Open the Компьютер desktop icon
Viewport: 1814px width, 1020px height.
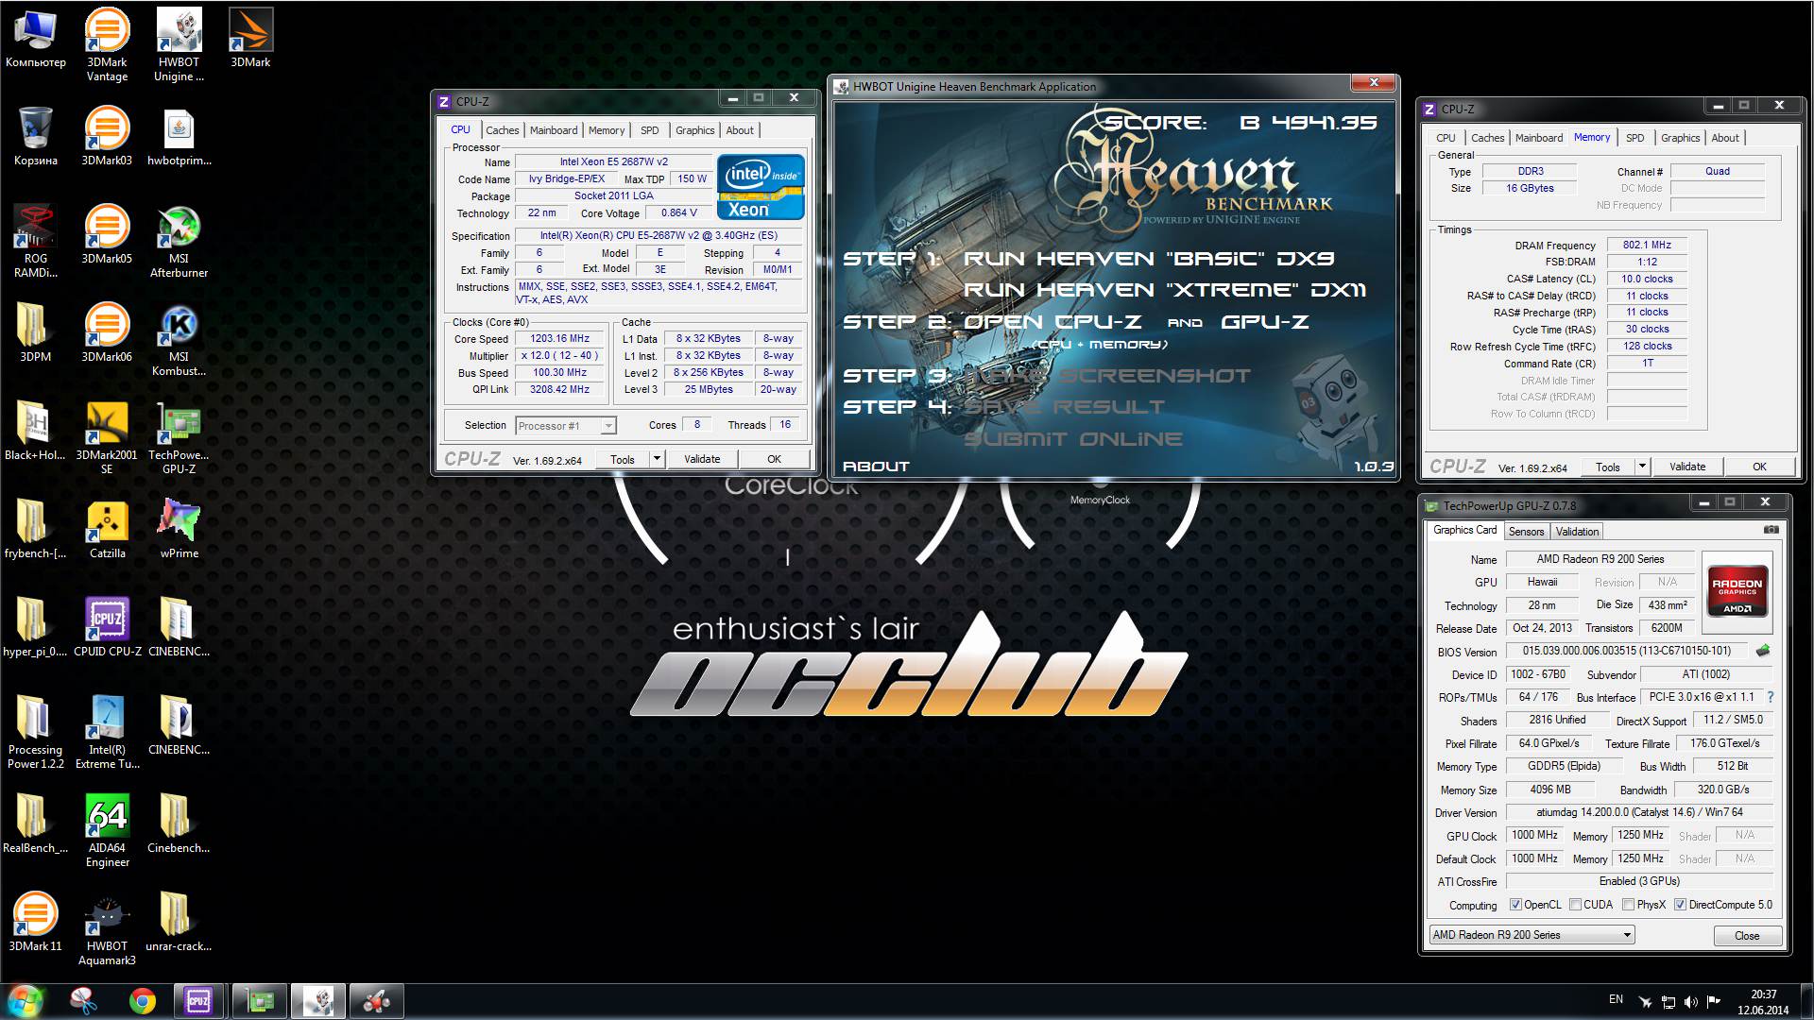pyautogui.click(x=36, y=38)
